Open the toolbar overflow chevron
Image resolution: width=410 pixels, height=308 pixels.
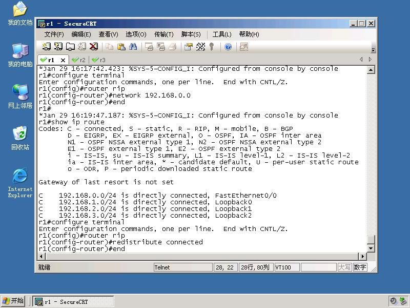pos(374,50)
